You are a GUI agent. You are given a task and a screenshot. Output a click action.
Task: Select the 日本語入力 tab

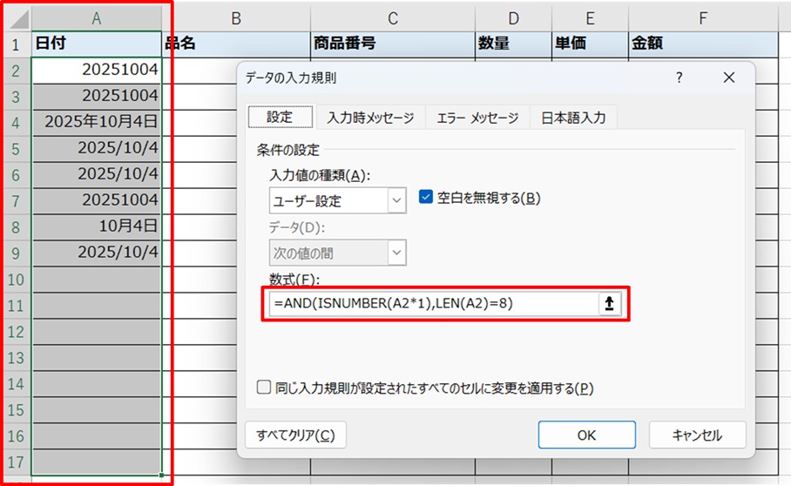click(x=572, y=118)
